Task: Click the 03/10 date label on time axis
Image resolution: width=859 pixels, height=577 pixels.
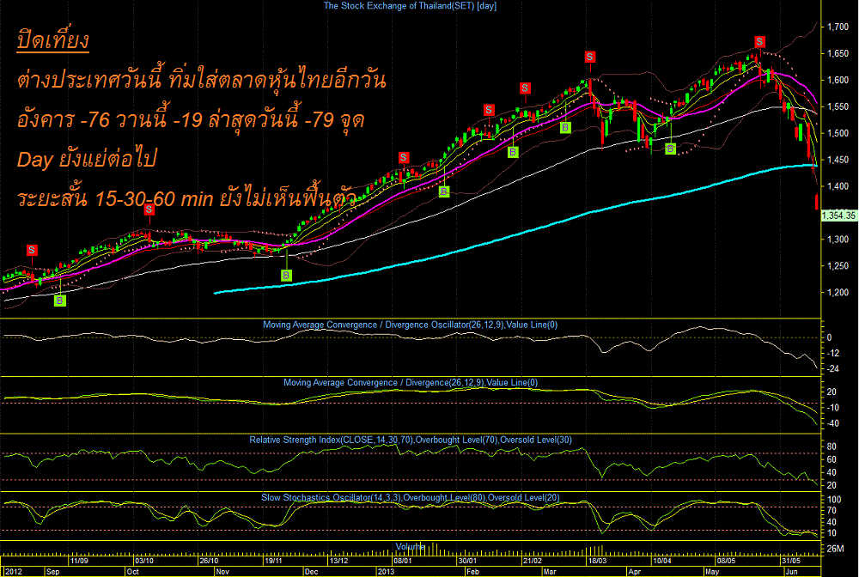Action: pyautogui.click(x=144, y=562)
